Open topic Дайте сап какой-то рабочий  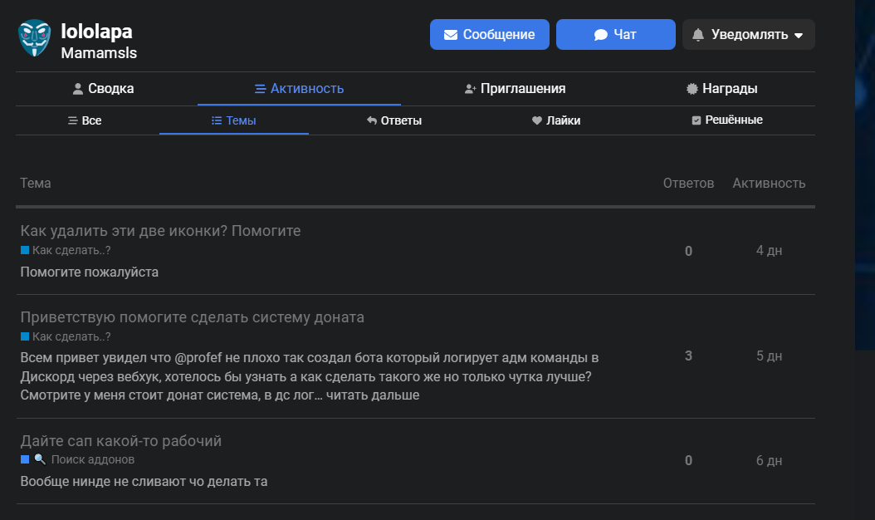(x=121, y=441)
